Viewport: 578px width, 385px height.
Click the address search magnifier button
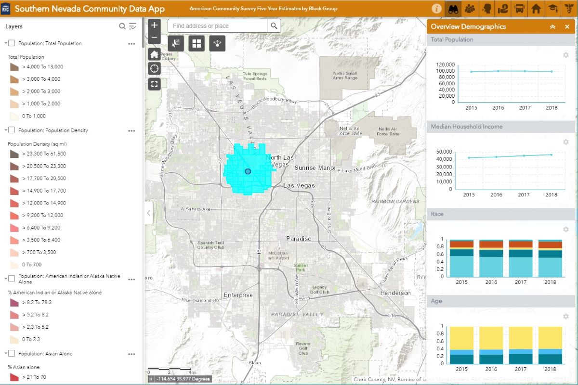point(274,26)
